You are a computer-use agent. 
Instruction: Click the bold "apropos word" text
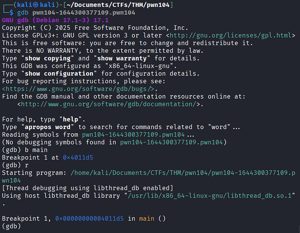point(48,127)
